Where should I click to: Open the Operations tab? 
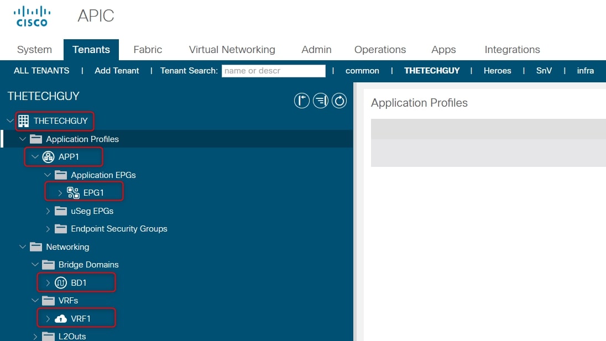tap(380, 50)
